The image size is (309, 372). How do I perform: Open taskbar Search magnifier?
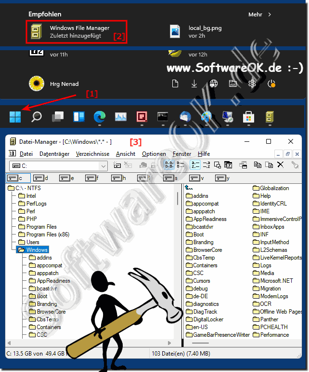pos(37,117)
